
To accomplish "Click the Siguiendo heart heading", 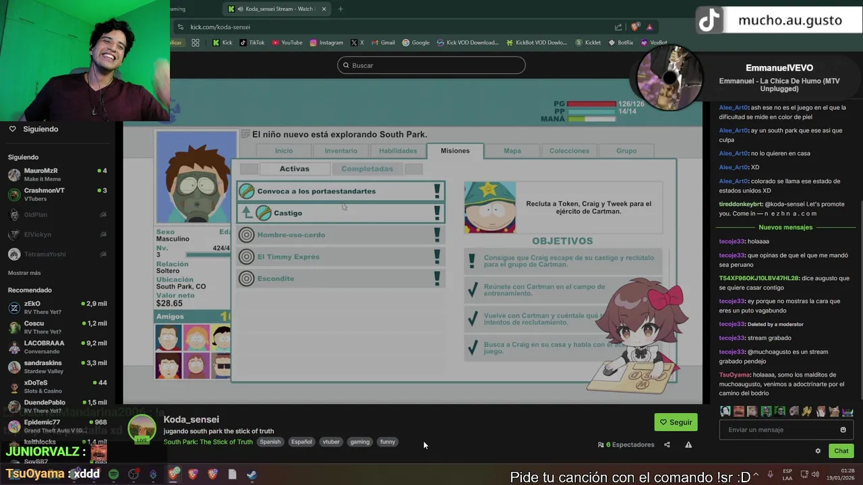I will click(34, 129).
